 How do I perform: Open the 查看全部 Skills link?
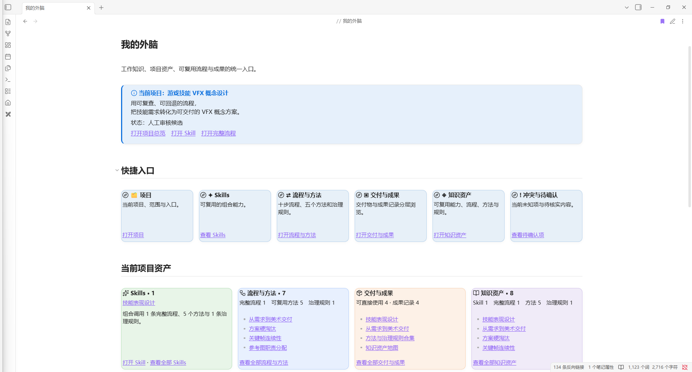pos(168,363)
